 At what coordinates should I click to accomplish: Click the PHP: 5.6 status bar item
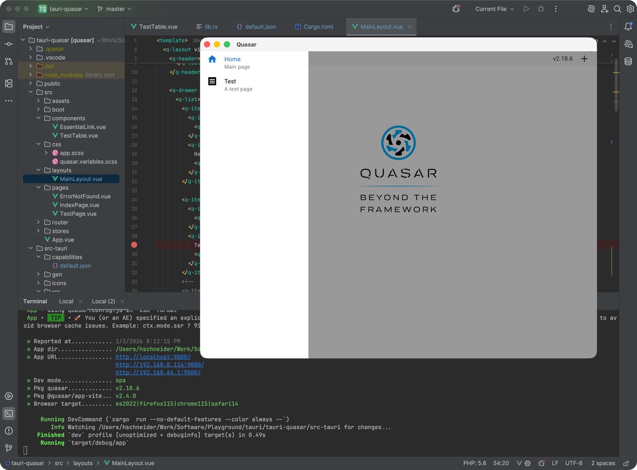(475, 463)
